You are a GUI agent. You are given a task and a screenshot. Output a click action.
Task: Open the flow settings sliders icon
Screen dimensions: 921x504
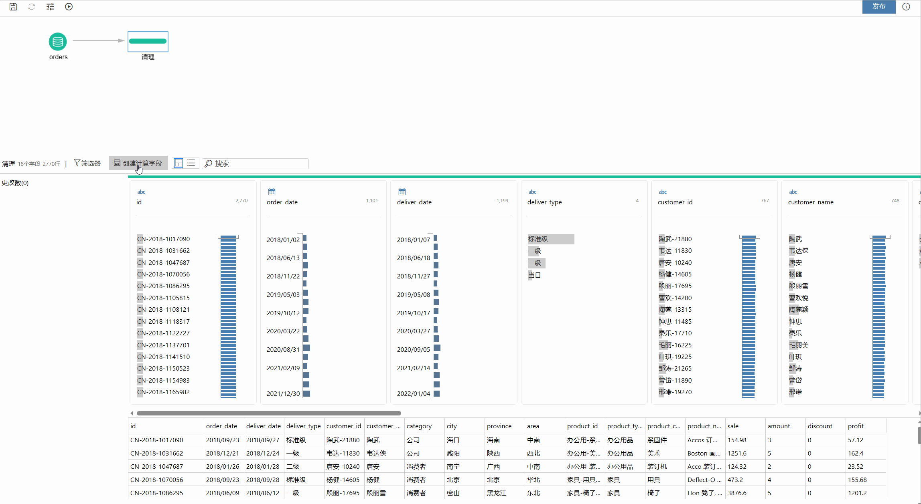click(x=50, y=7)
